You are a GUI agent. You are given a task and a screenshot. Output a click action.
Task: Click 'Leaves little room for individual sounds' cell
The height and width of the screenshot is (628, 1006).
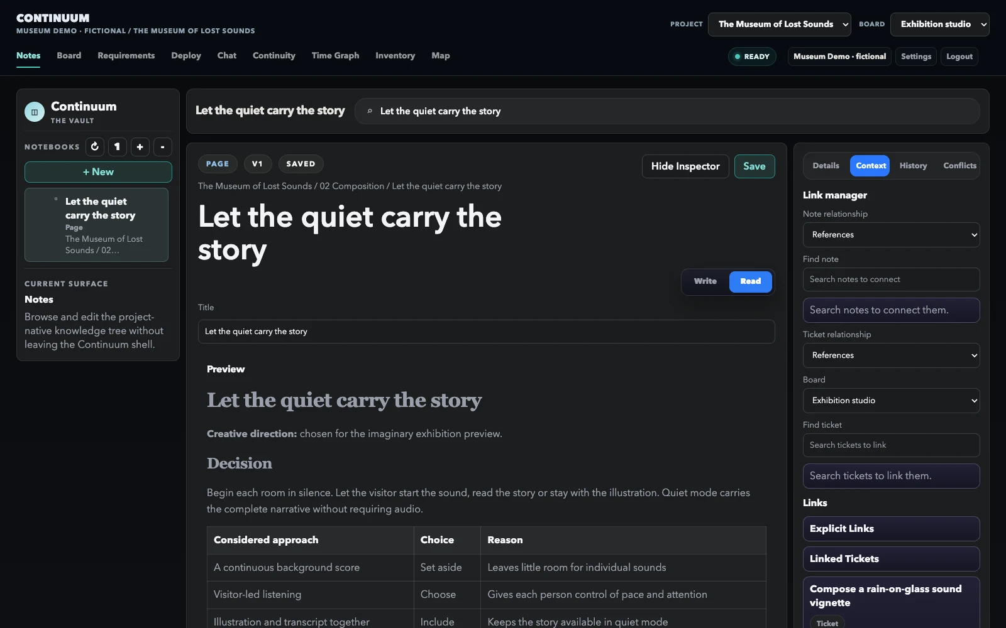[x=623, y=568]
